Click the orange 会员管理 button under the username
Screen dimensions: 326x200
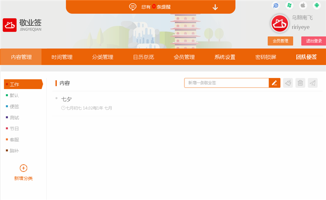coord(280,41)
